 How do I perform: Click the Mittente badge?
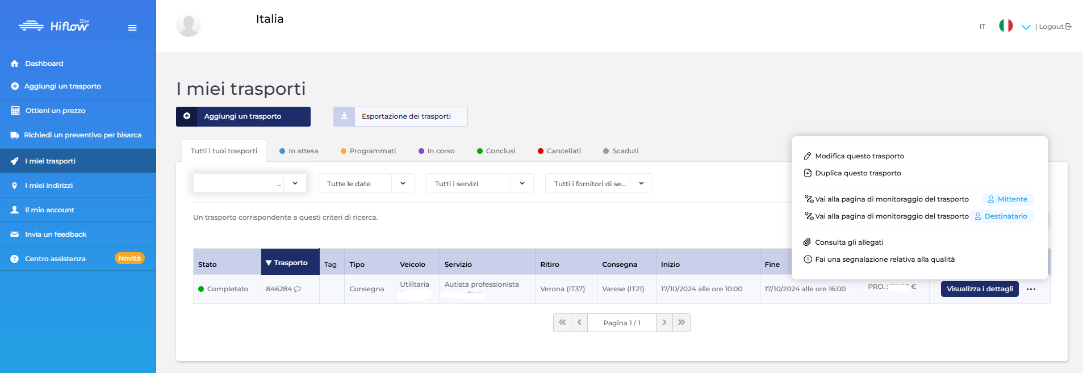coord(1007,199)
